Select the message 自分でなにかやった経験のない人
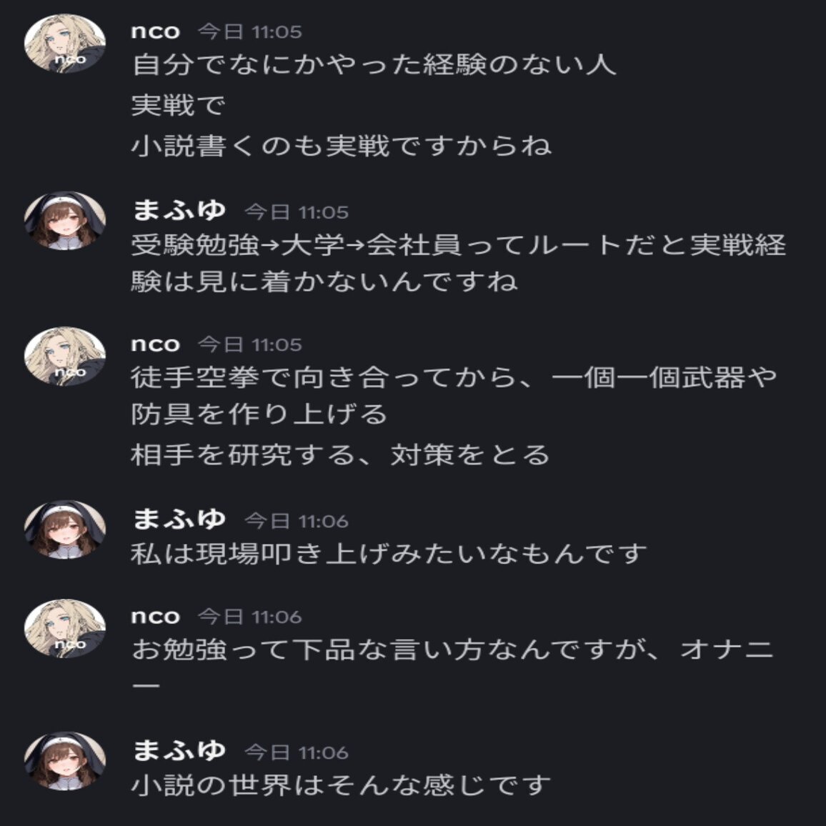 (x=374, y=65)
